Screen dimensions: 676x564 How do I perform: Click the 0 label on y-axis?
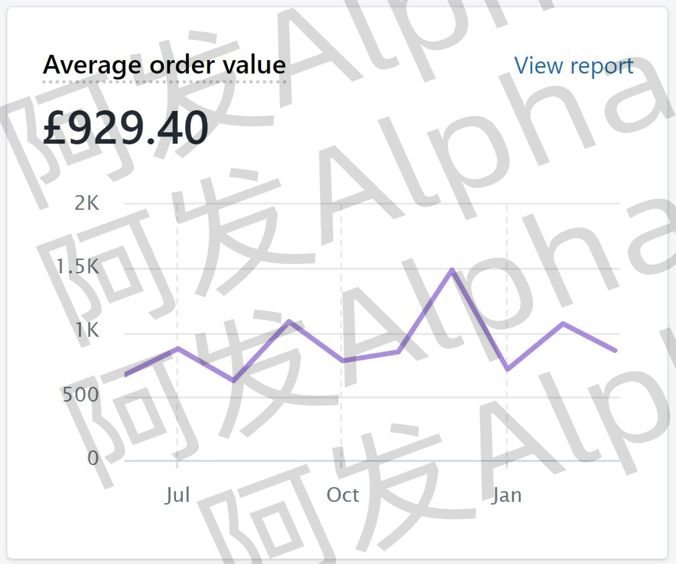click(93, 458)
